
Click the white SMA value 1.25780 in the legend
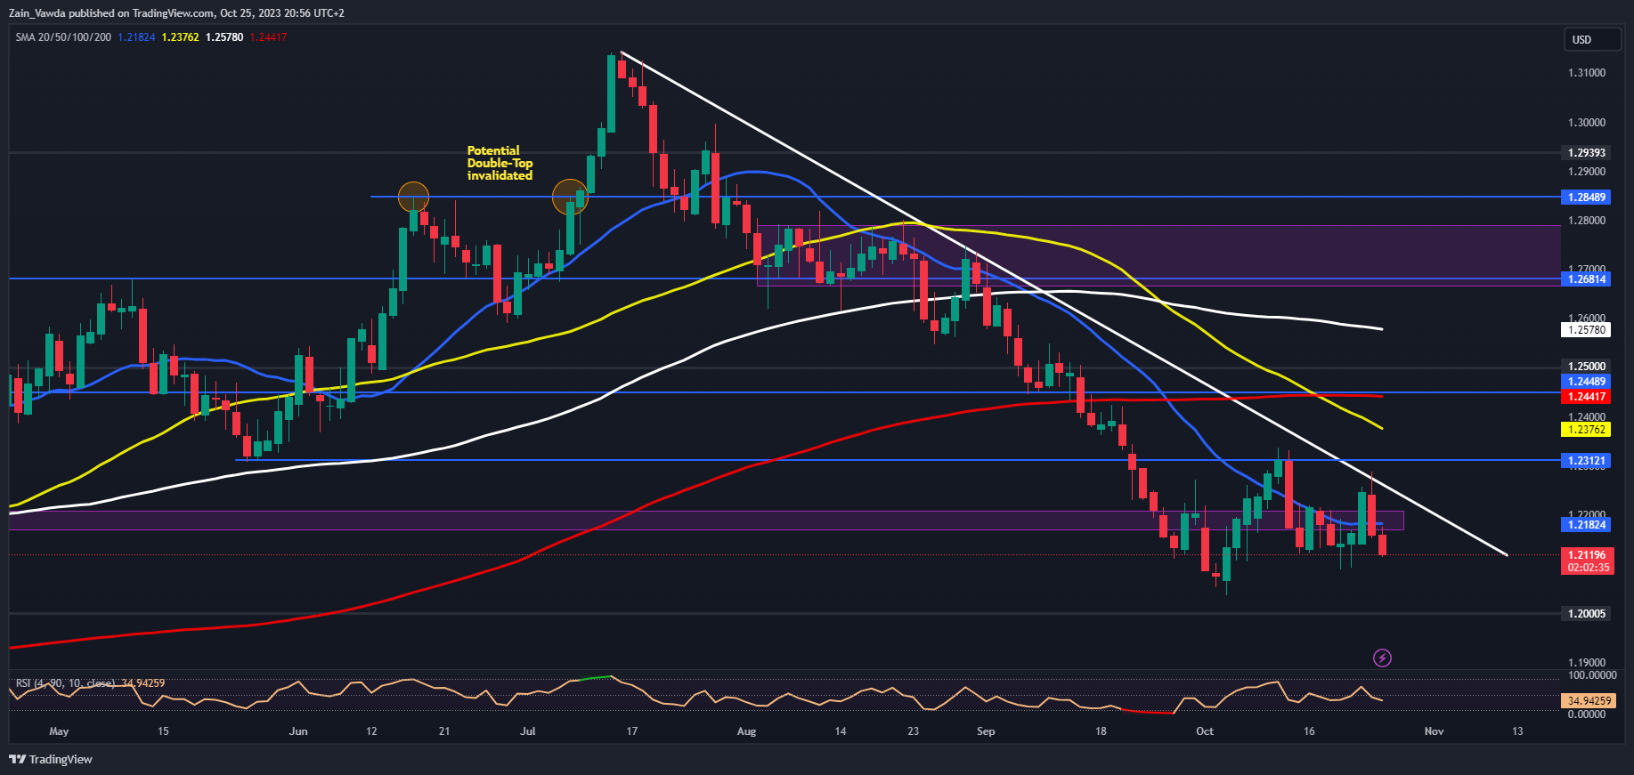click(224, 36)
